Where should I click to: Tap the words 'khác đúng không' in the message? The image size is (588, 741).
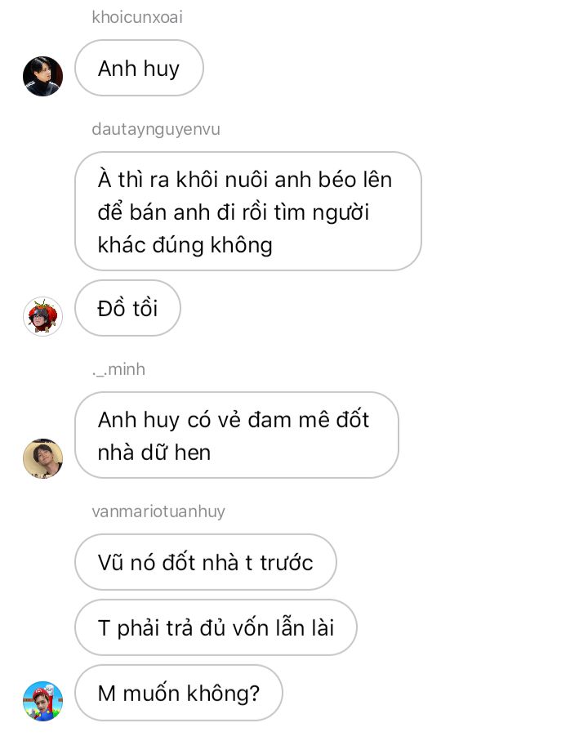tap(185, 245)
